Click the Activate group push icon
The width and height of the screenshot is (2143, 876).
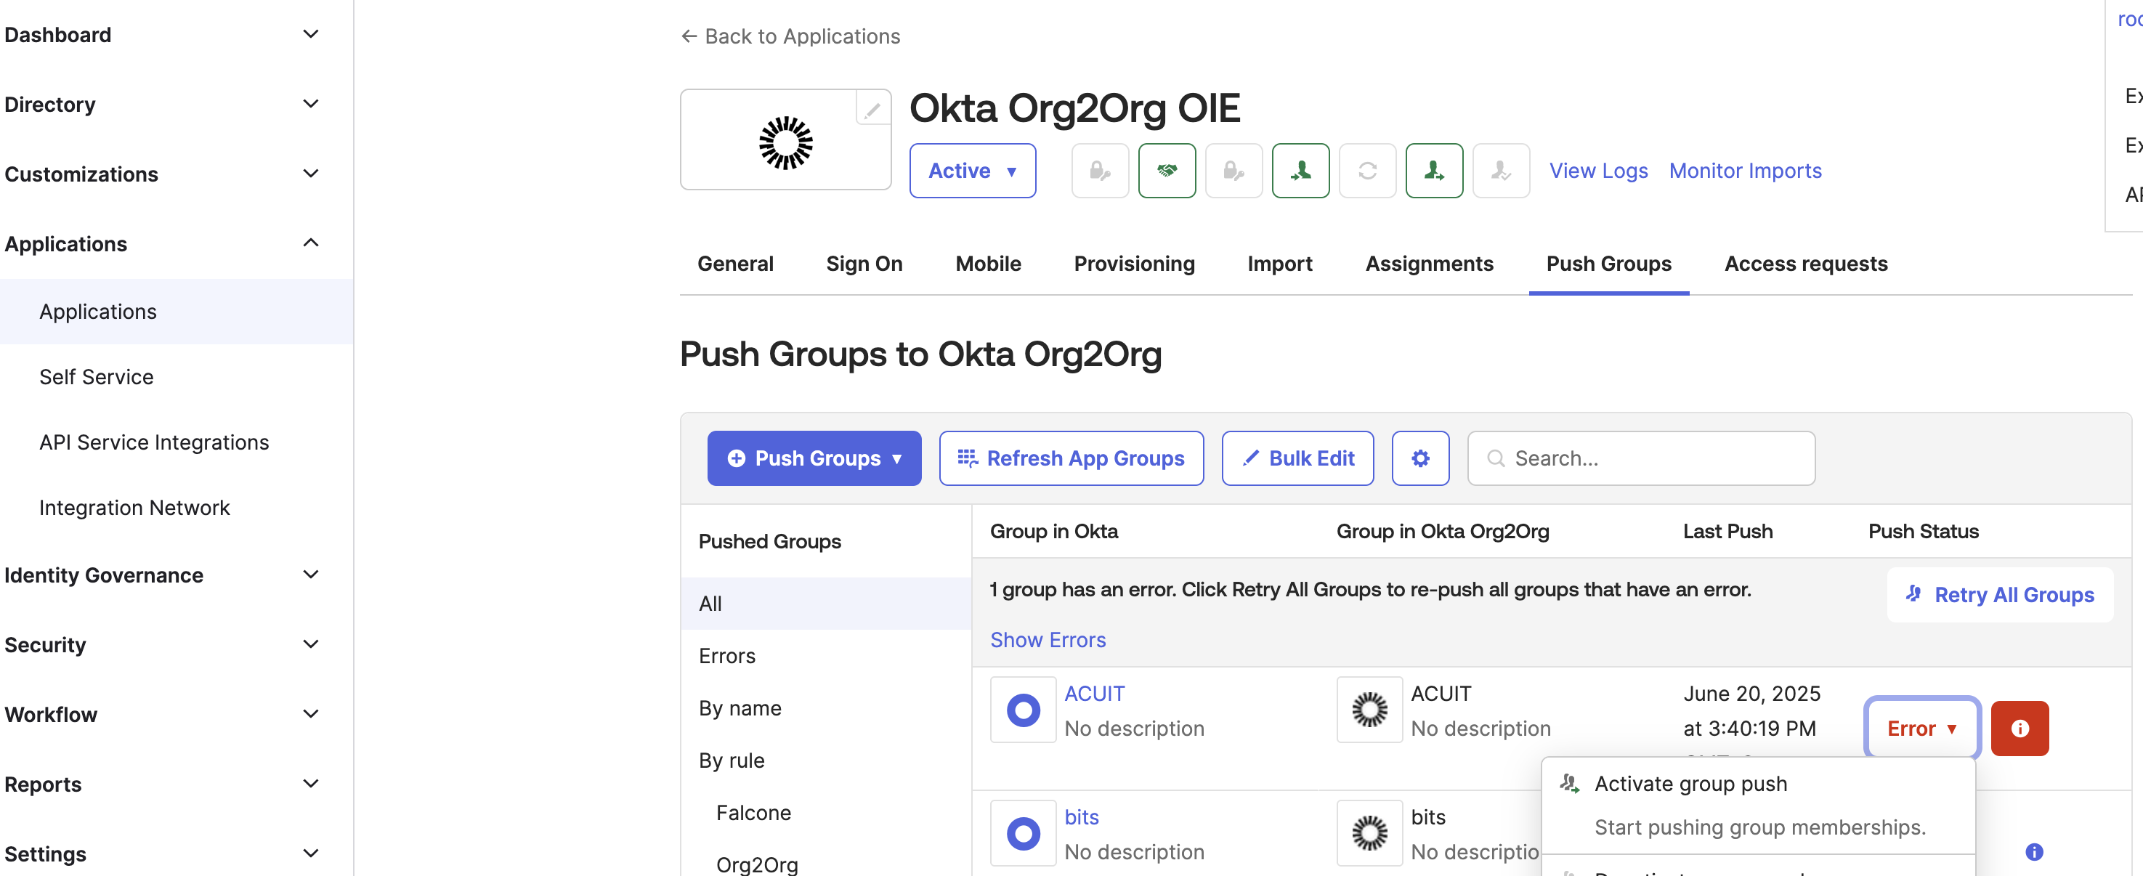pyautogui.click(x=1570, y=784)
